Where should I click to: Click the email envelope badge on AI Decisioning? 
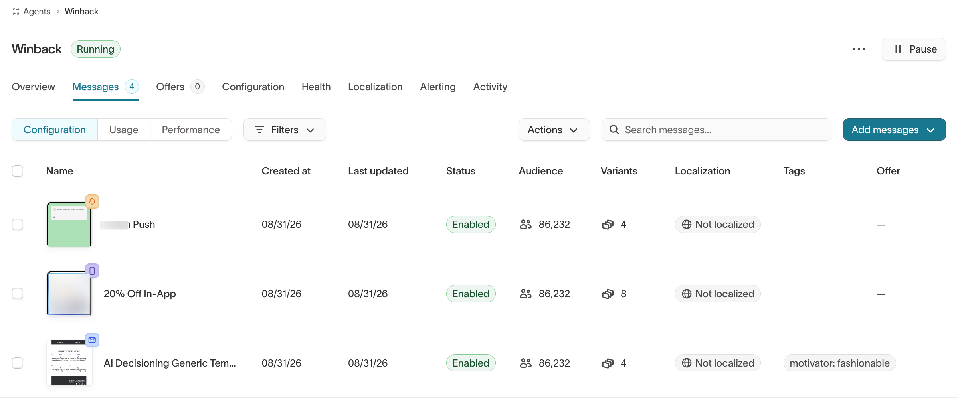point(92,340)
